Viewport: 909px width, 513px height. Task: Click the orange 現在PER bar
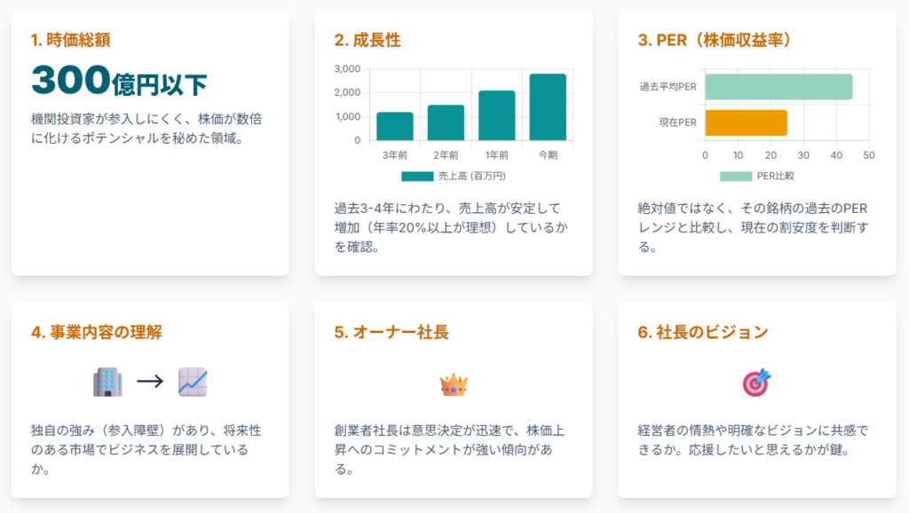click(747, 122)
